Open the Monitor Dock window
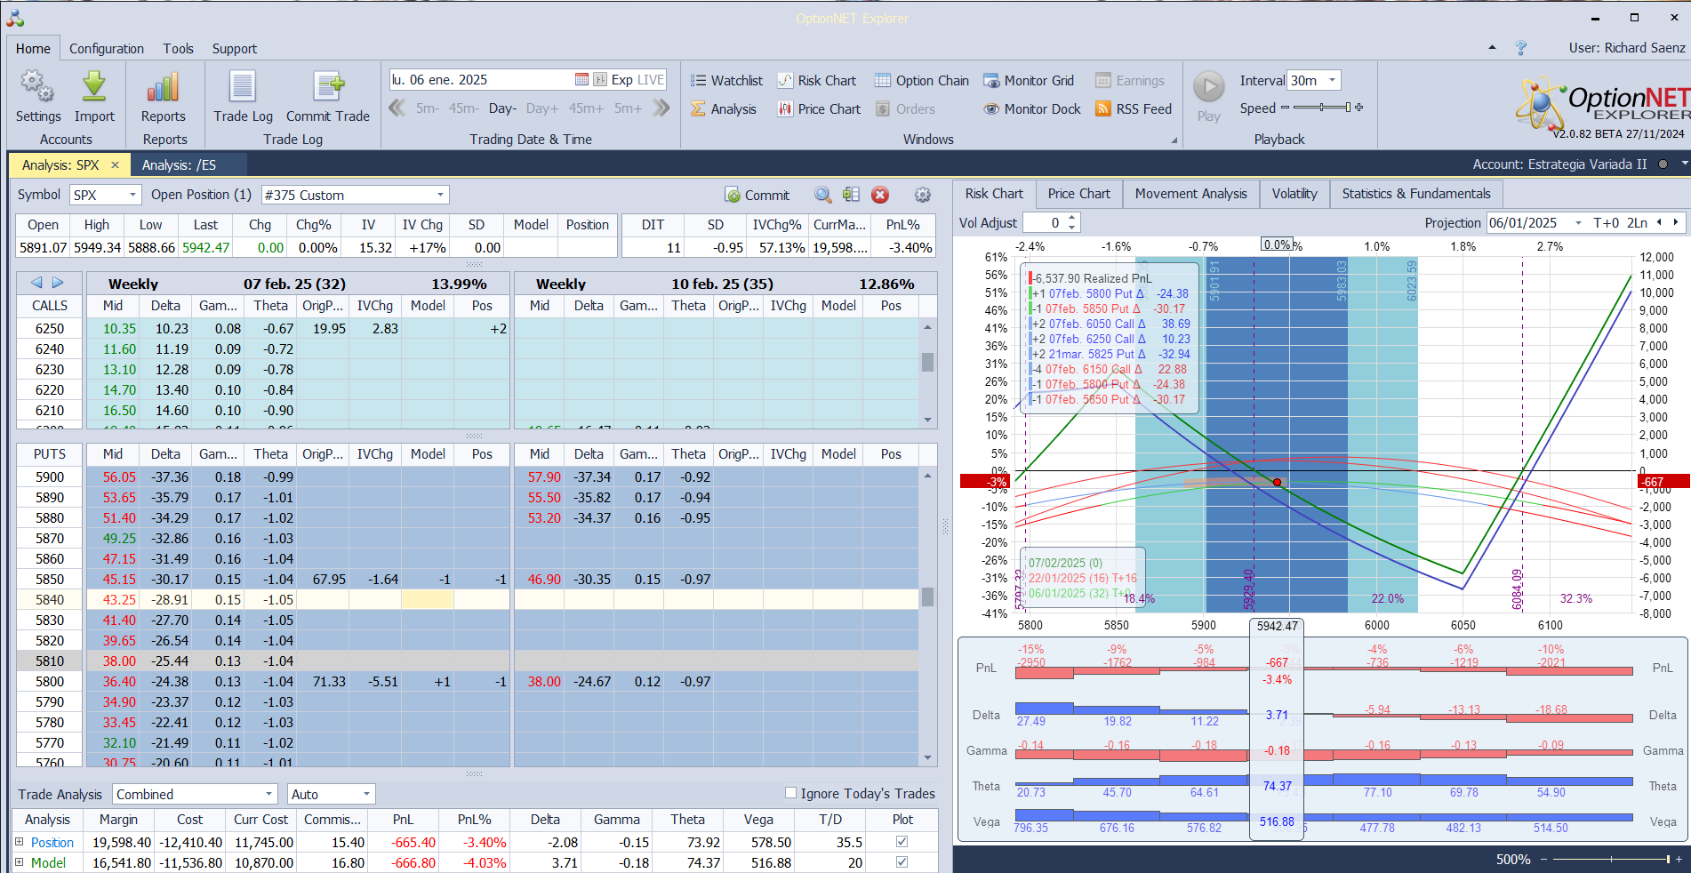Image resolution: width=1691 pixels, height=873 pixels. pyautogui.click(x=1032, y=109)
